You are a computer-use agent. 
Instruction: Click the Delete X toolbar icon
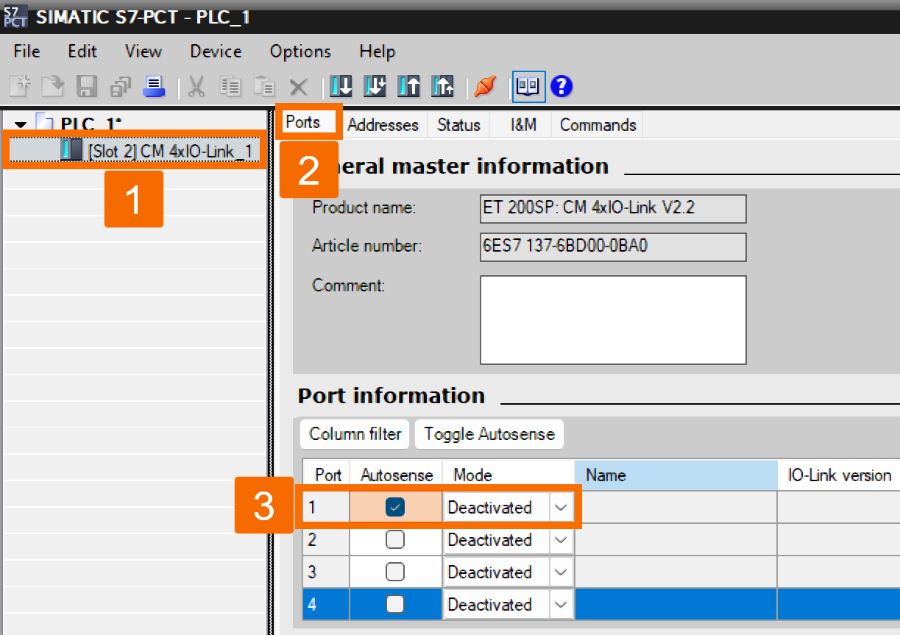pos(297,88)
